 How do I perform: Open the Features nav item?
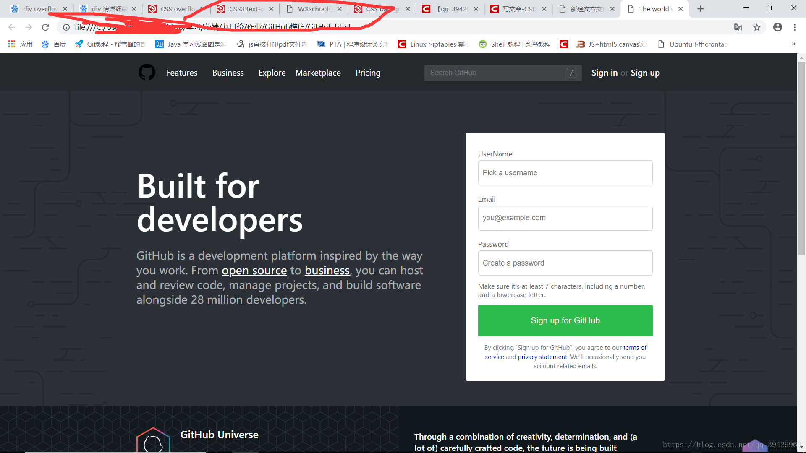tap(182, 73)
